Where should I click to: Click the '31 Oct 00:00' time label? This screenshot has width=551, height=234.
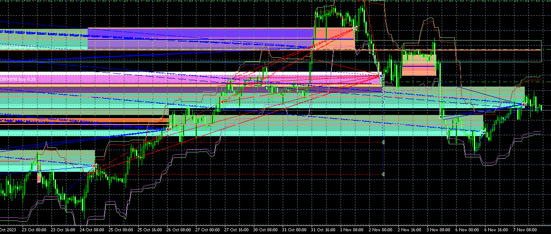pyautogui.click(x=295, y=230)
